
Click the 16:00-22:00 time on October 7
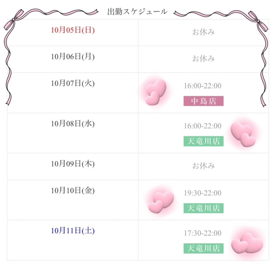[203, 86]
